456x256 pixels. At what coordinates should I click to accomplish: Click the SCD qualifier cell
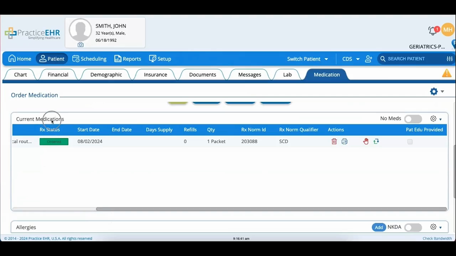(x=284, y=141)
